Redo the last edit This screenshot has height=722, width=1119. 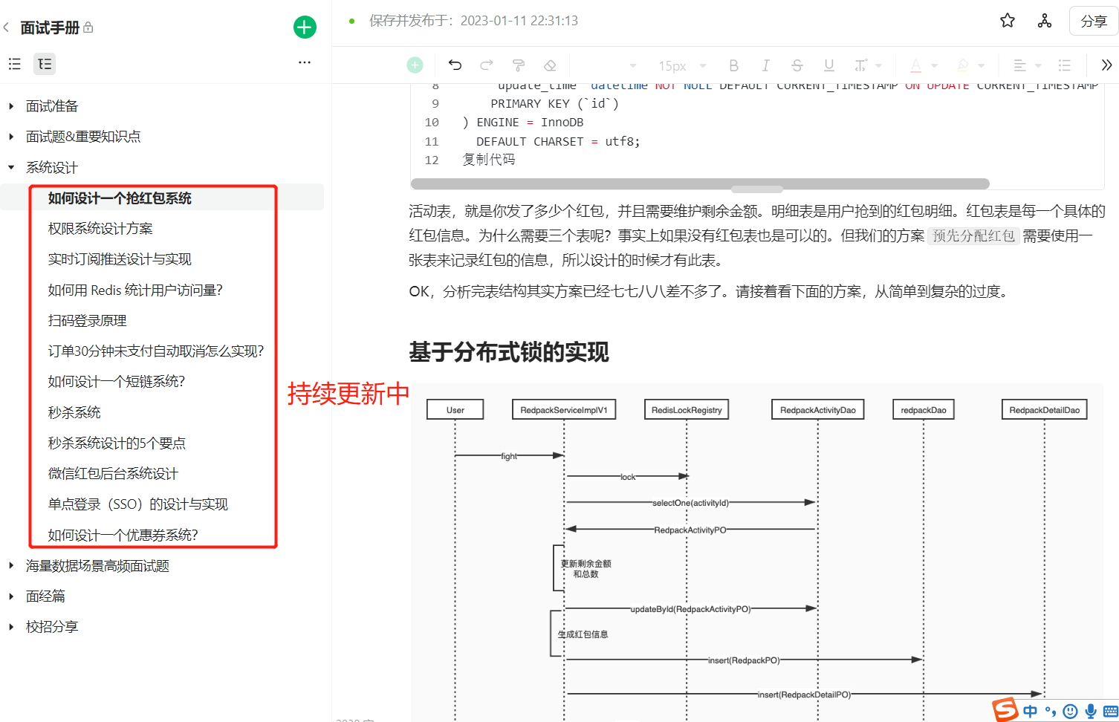[x=487, y=65]
